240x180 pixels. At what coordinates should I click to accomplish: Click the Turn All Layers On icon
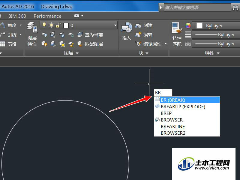coord(44,44)
